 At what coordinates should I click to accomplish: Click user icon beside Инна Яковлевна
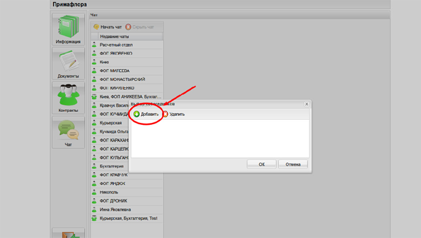click(x=95, y=210)
